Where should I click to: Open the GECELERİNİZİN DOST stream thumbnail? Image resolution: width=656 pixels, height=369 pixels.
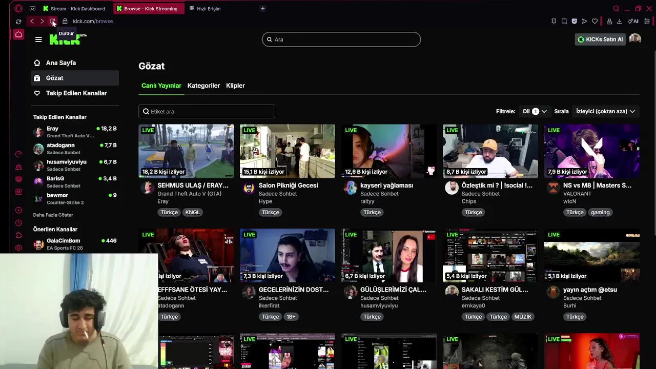(x=288, y=256)
